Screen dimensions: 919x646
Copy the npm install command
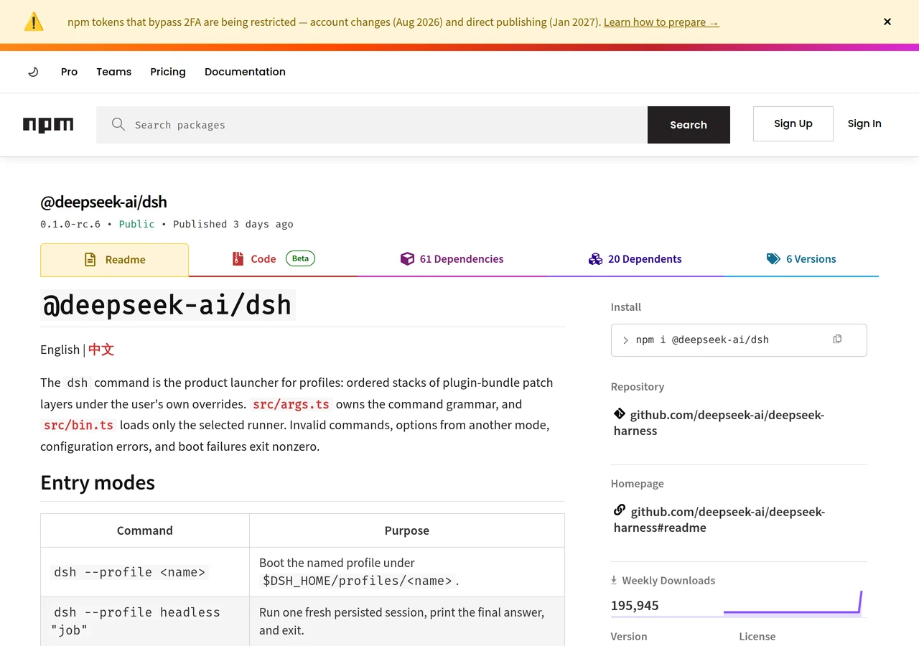click(x=837, y=339)
